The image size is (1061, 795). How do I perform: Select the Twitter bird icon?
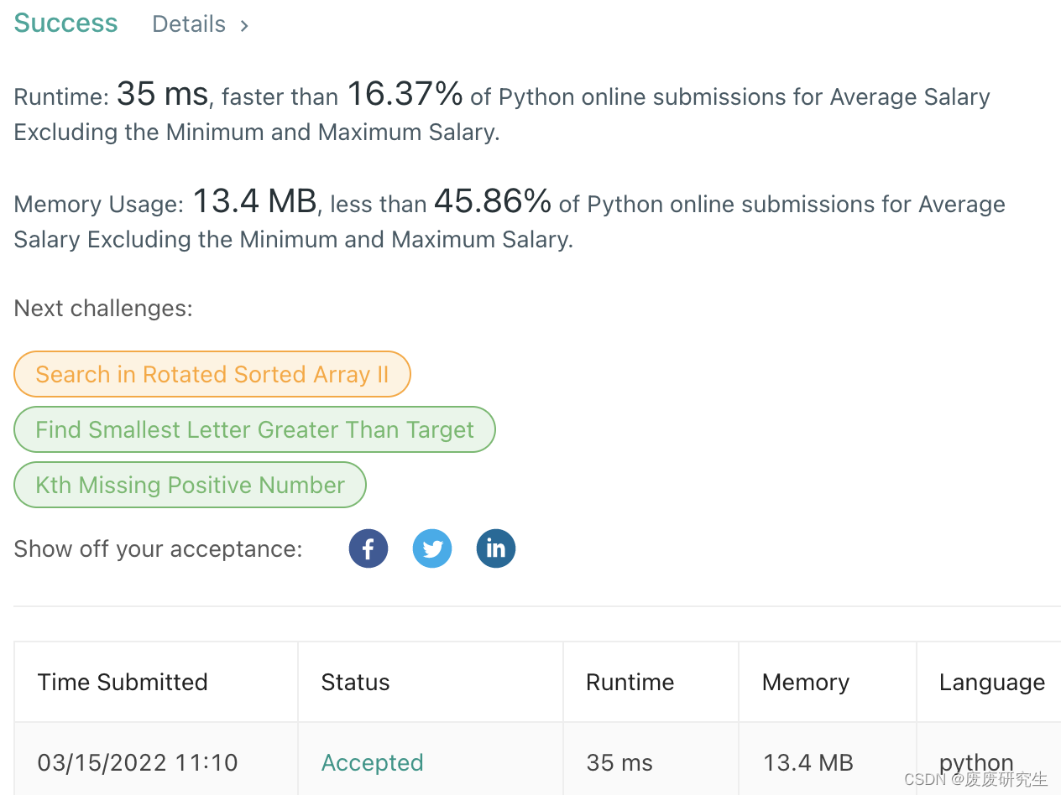pyautogui.click(x=431, y=548)
